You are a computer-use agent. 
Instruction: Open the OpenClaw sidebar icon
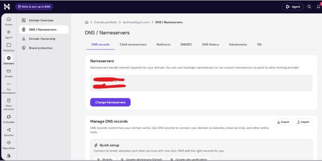click(8, 143)
